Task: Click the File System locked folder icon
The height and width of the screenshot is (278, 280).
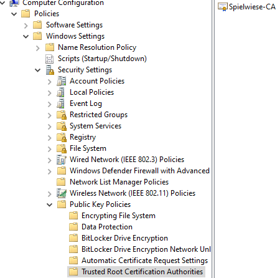Action: pyautogui.click(x=62, y=148)
